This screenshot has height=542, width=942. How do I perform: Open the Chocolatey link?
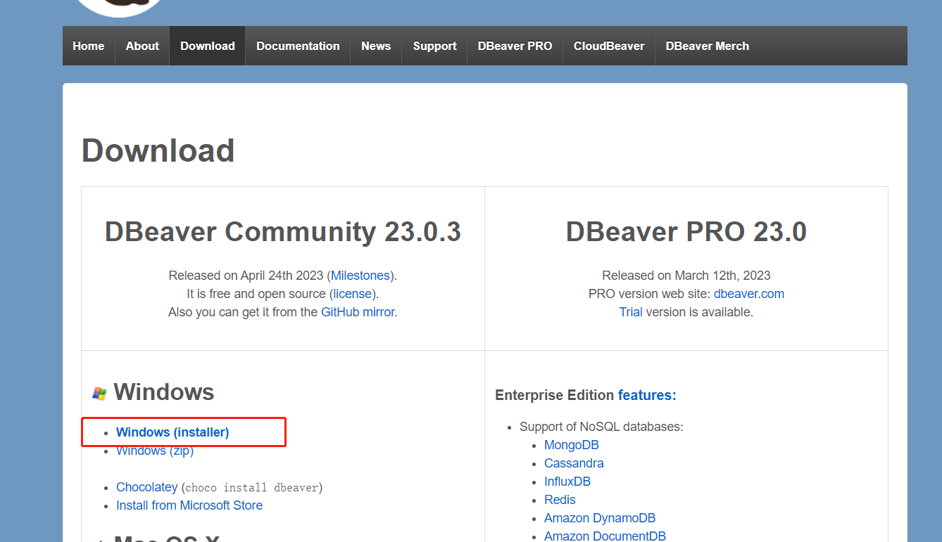click(x=147, y=487)
